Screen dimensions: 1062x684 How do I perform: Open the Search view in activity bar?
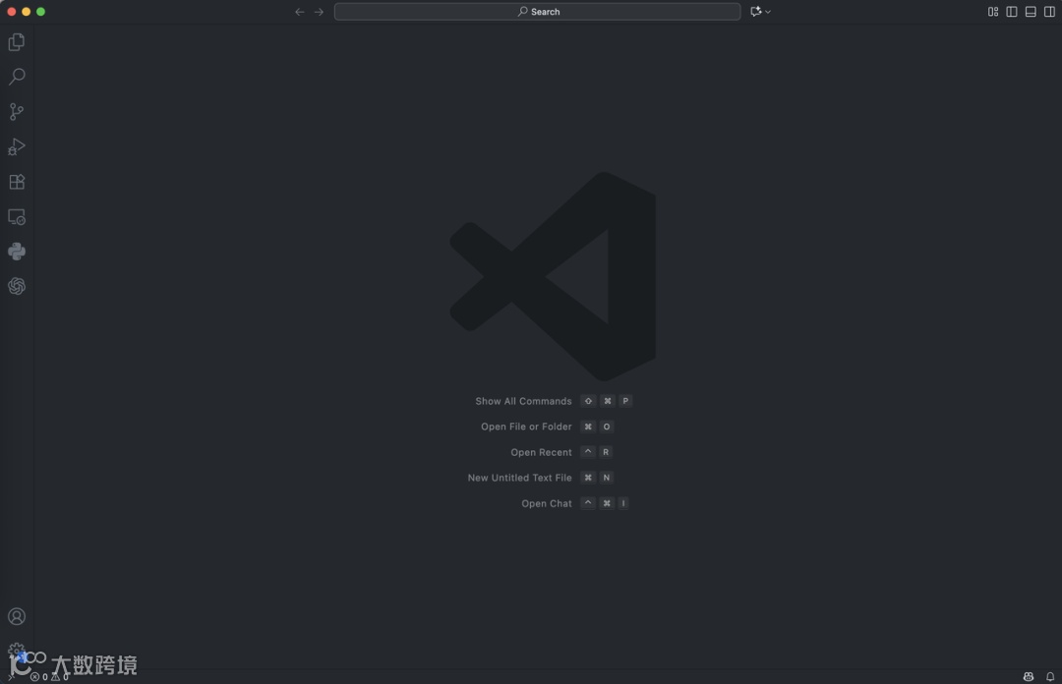[17, 77]
